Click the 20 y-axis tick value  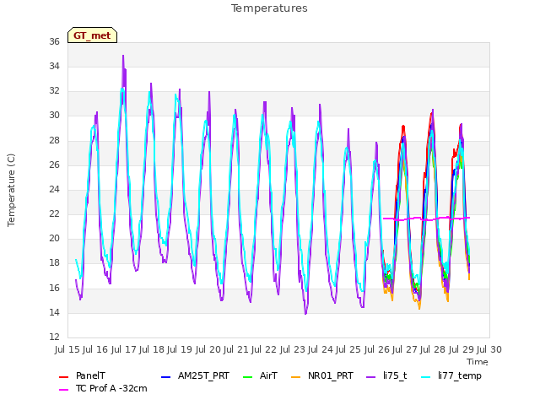(x=54, y=239)
